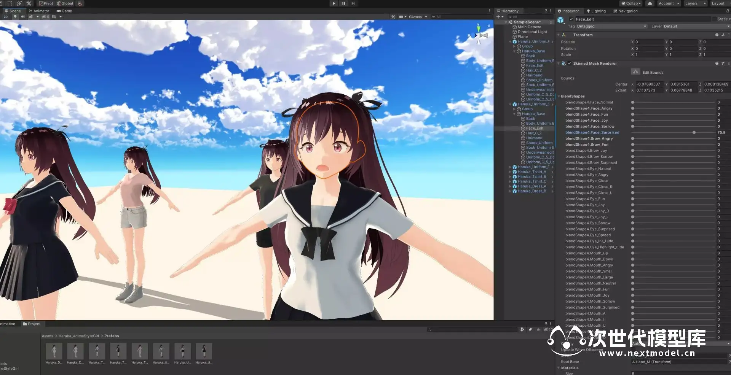Click the Face_Surprised blendshape slider handle

[694, 132]
